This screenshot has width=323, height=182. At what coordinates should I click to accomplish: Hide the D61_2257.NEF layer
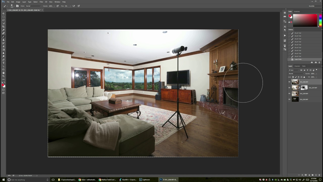pos(289,88)
